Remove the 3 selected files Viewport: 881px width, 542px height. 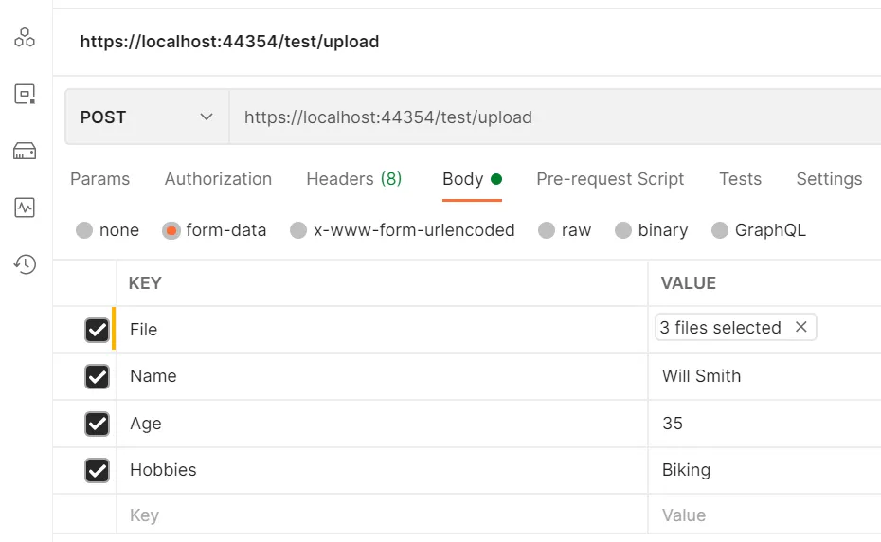click(801, 328)
